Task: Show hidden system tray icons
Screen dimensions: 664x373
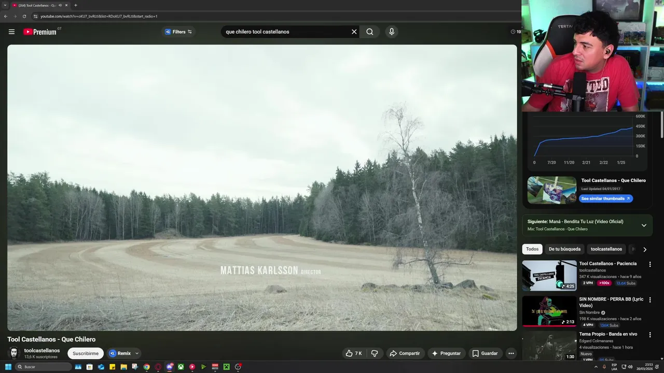Action: click(596, 367)
